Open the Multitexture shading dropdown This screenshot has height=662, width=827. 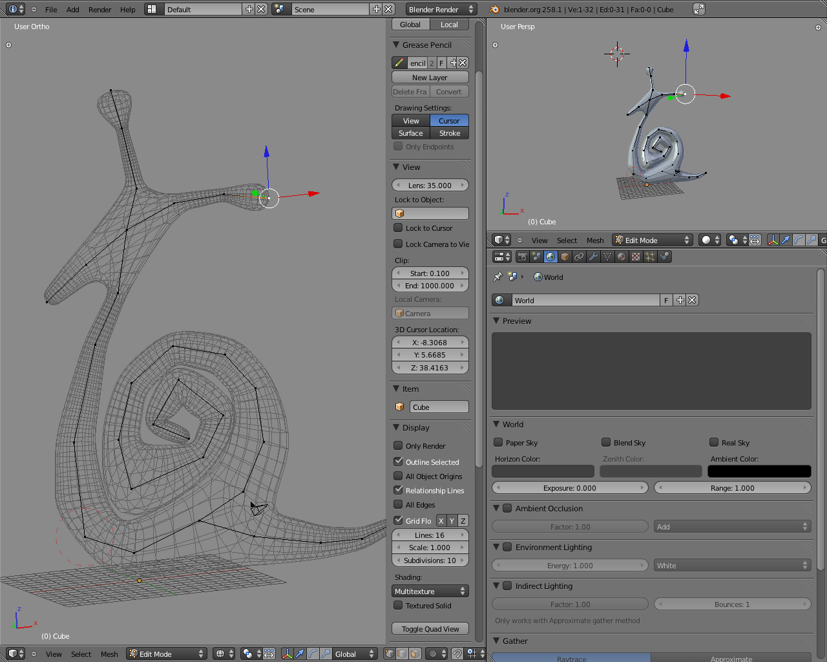pos(430,591)
